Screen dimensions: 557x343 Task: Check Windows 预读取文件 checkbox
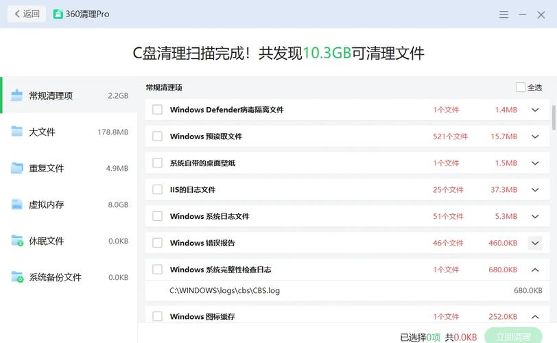click(x=157, y=136)
